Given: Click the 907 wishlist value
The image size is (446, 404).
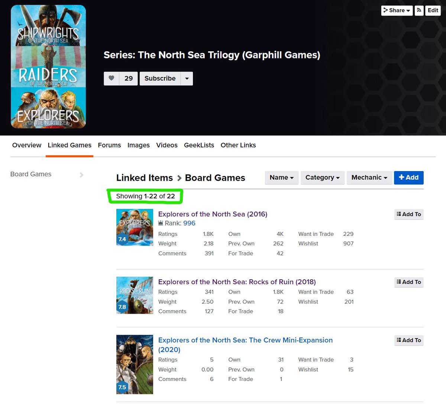Looking at the screenshot, I should pos(348,244).
